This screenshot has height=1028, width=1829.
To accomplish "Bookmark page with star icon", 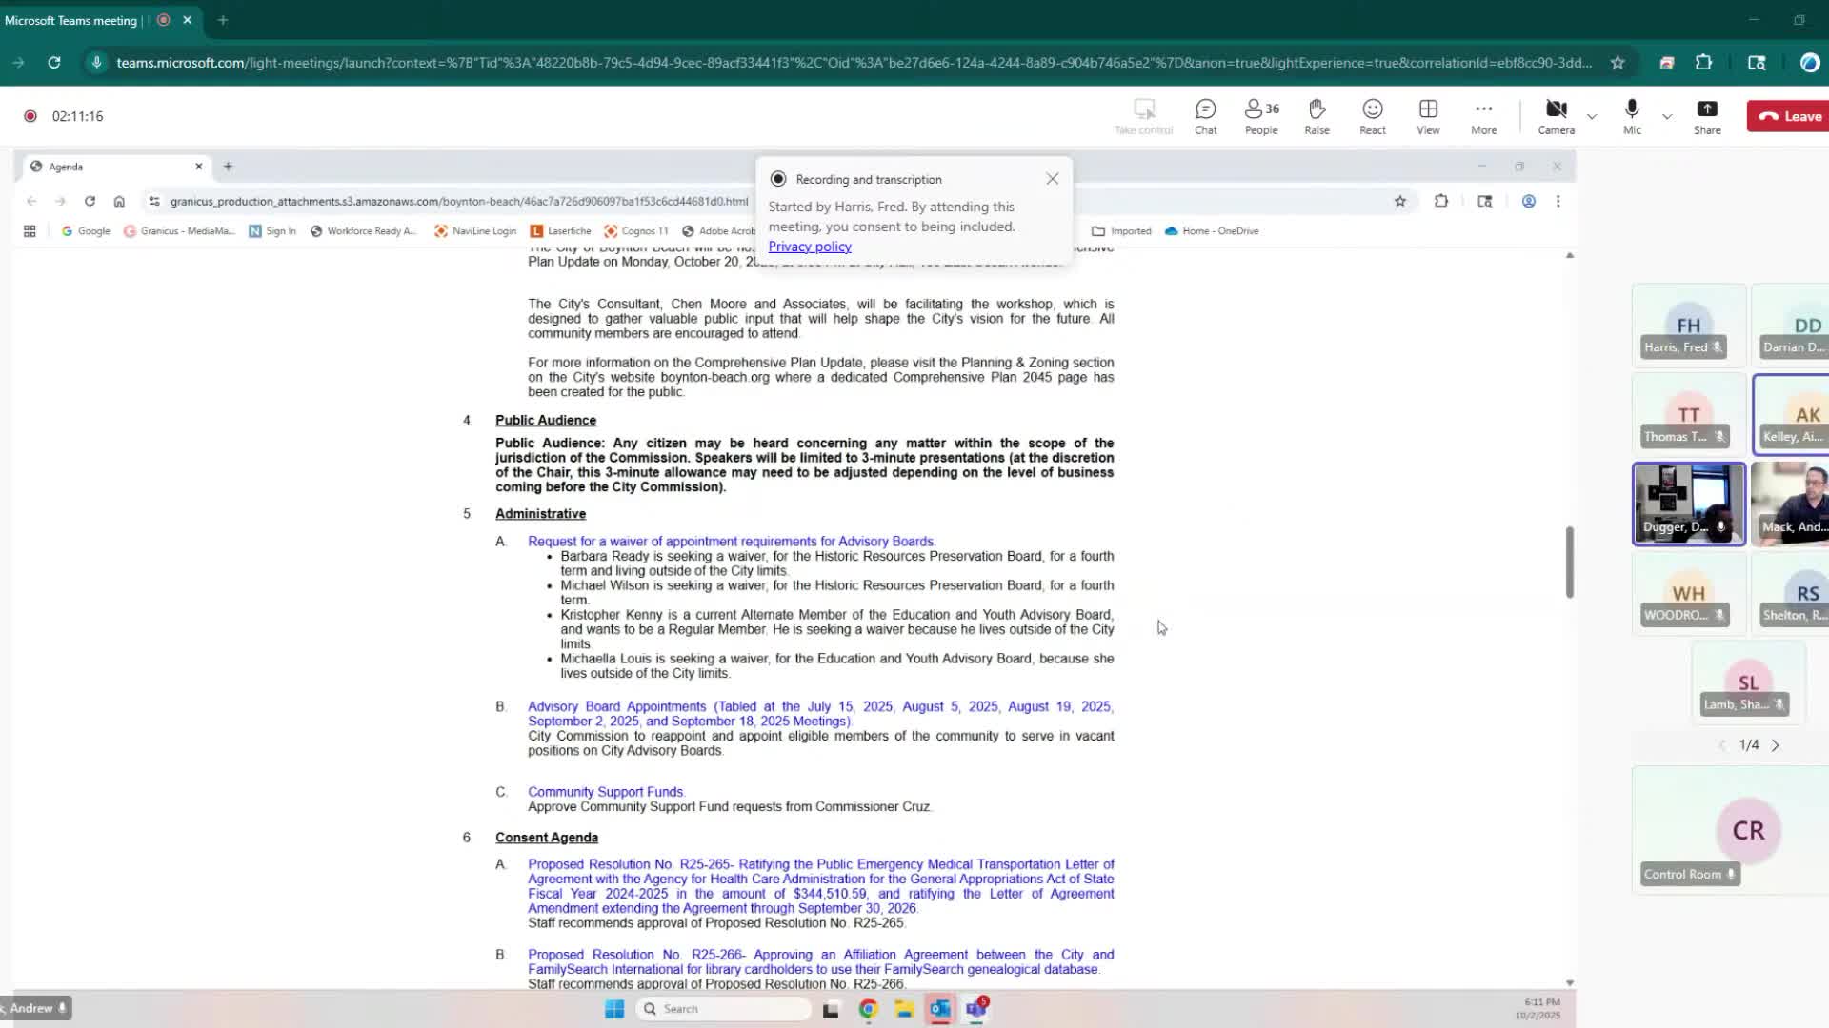I will [x=1617, y=63].
